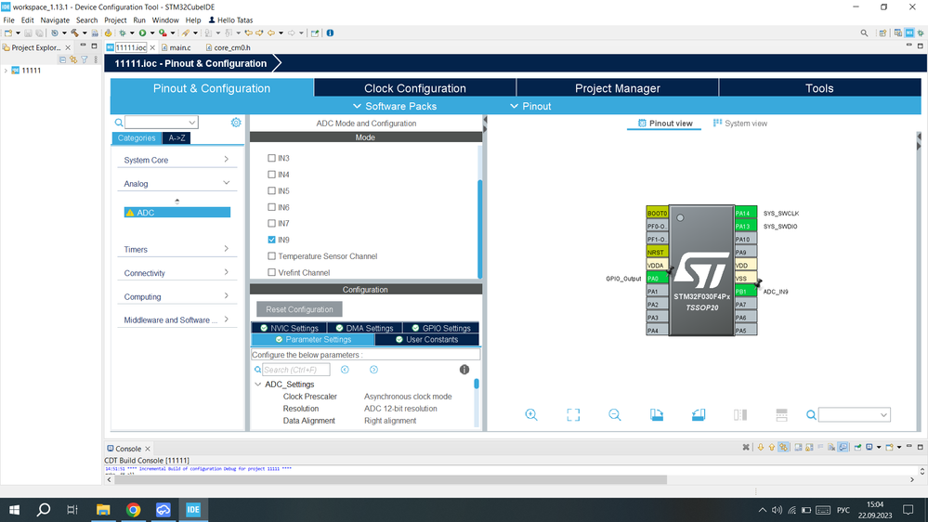Enable the IN7 channel checkbox
928x522 pixels.
(x=271, y=223)
